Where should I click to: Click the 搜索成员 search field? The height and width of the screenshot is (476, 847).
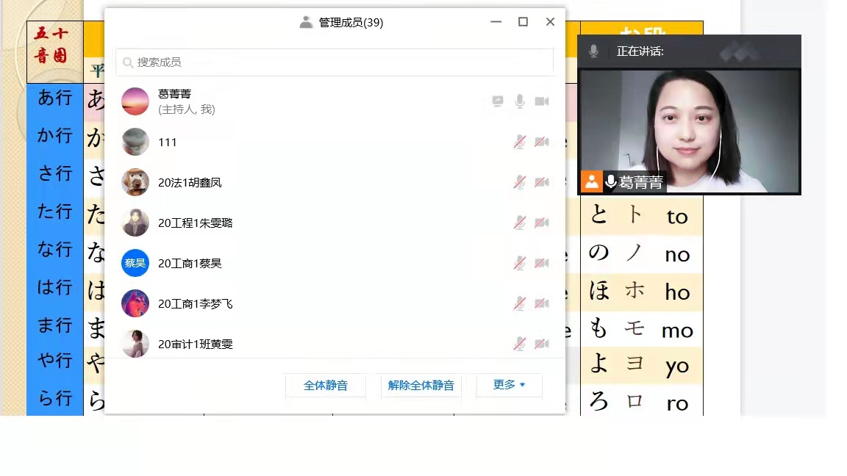(338, 62)
